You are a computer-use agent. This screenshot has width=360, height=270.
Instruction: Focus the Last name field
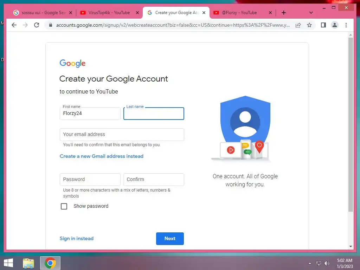154,114
